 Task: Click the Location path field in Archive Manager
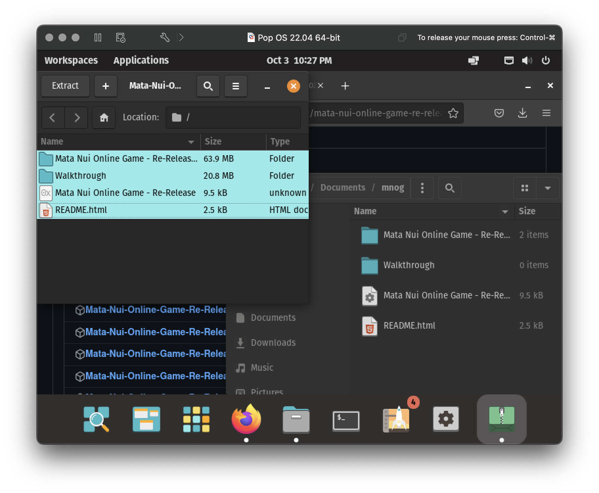[x=233, y=117]
